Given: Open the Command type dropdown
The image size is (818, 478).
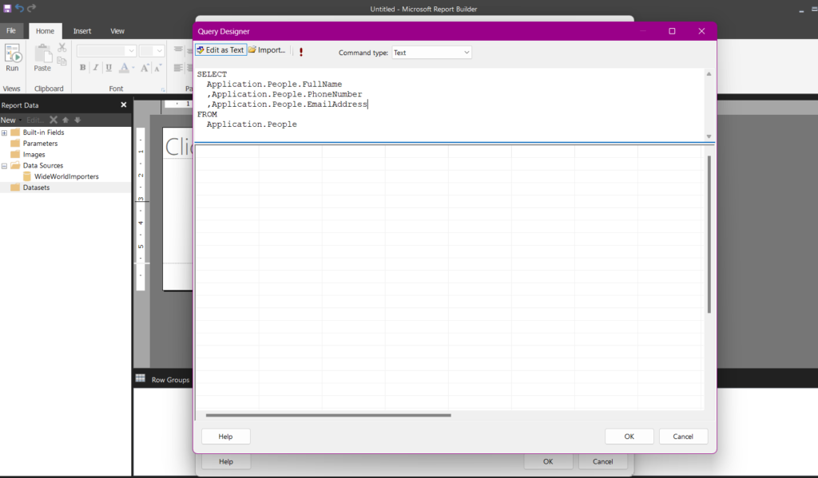Looking at the screenshot, I should pyautogui.click(x=431, y=53).
